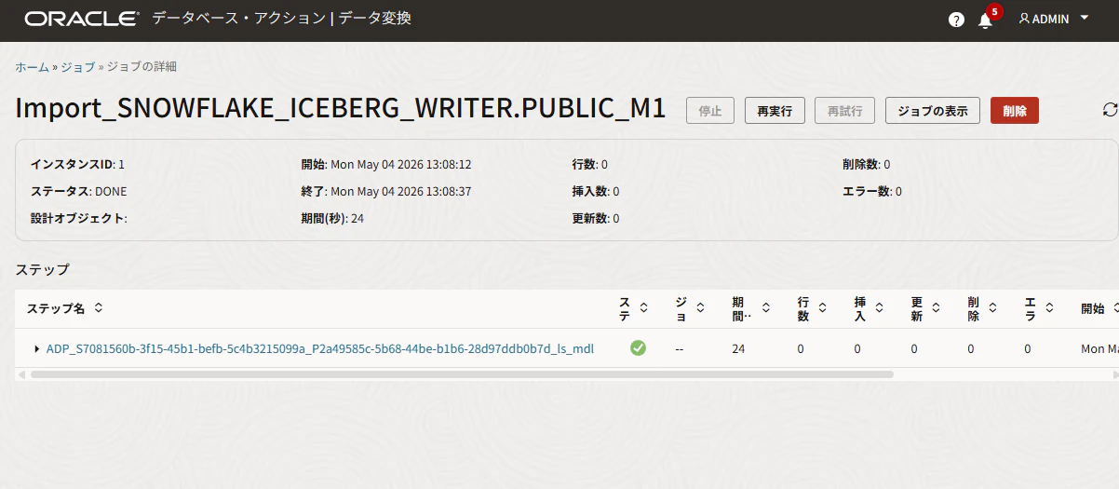The height and width of the screenshot is (489, 1119).
Task: Click the 'エラー数: 0' text
Action: [871, 191]
